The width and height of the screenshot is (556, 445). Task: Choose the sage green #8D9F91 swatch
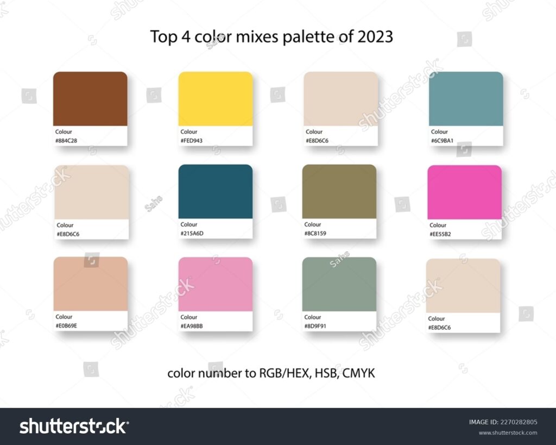(339, 284)
